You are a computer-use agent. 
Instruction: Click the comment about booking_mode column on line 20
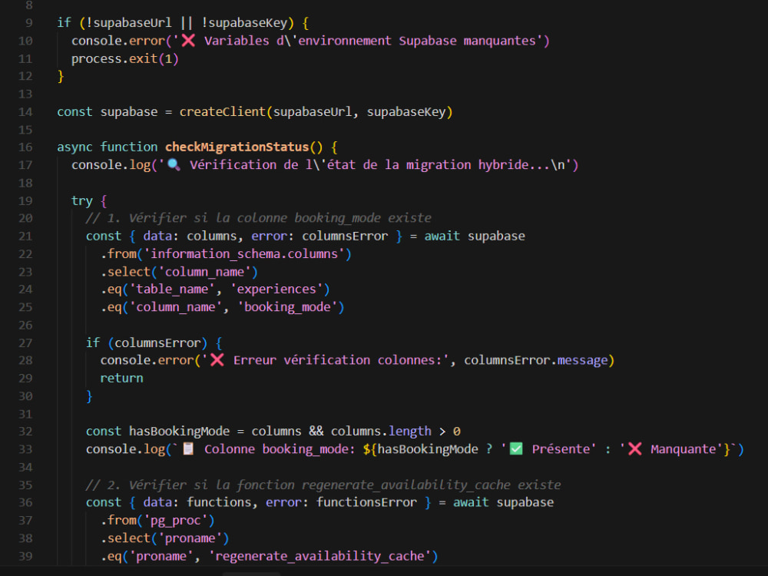(259, 218)
